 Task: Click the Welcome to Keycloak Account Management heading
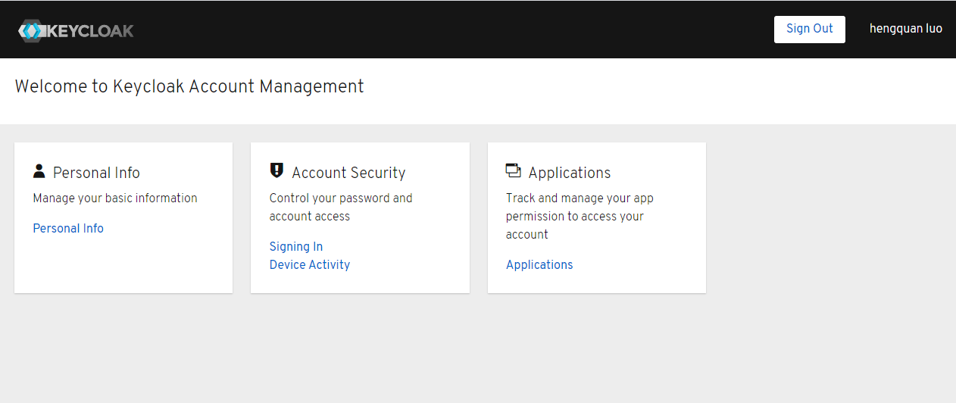189,86
